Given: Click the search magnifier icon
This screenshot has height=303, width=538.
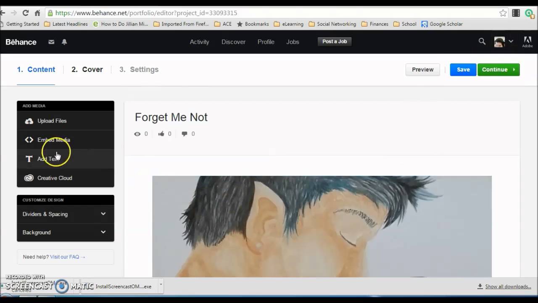Looking at the screenshot, I should (x=482, y=41).
